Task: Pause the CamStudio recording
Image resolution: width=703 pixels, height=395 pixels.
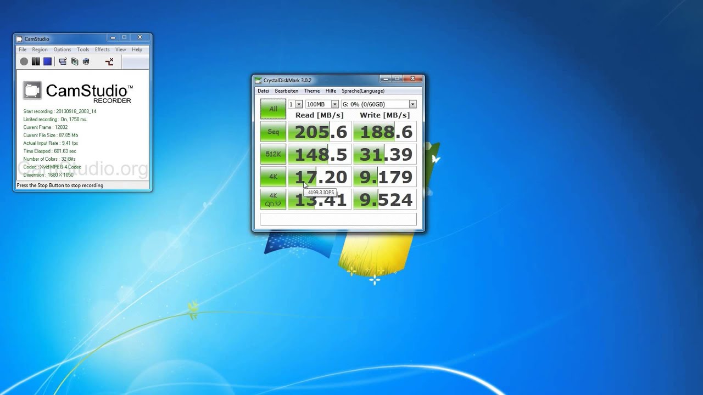Action: 36,61
